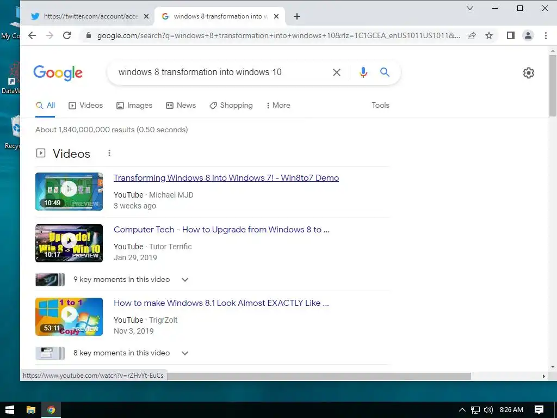Open the More search categories menu
This screenshot has height=418, width=557.
(278, 105)
